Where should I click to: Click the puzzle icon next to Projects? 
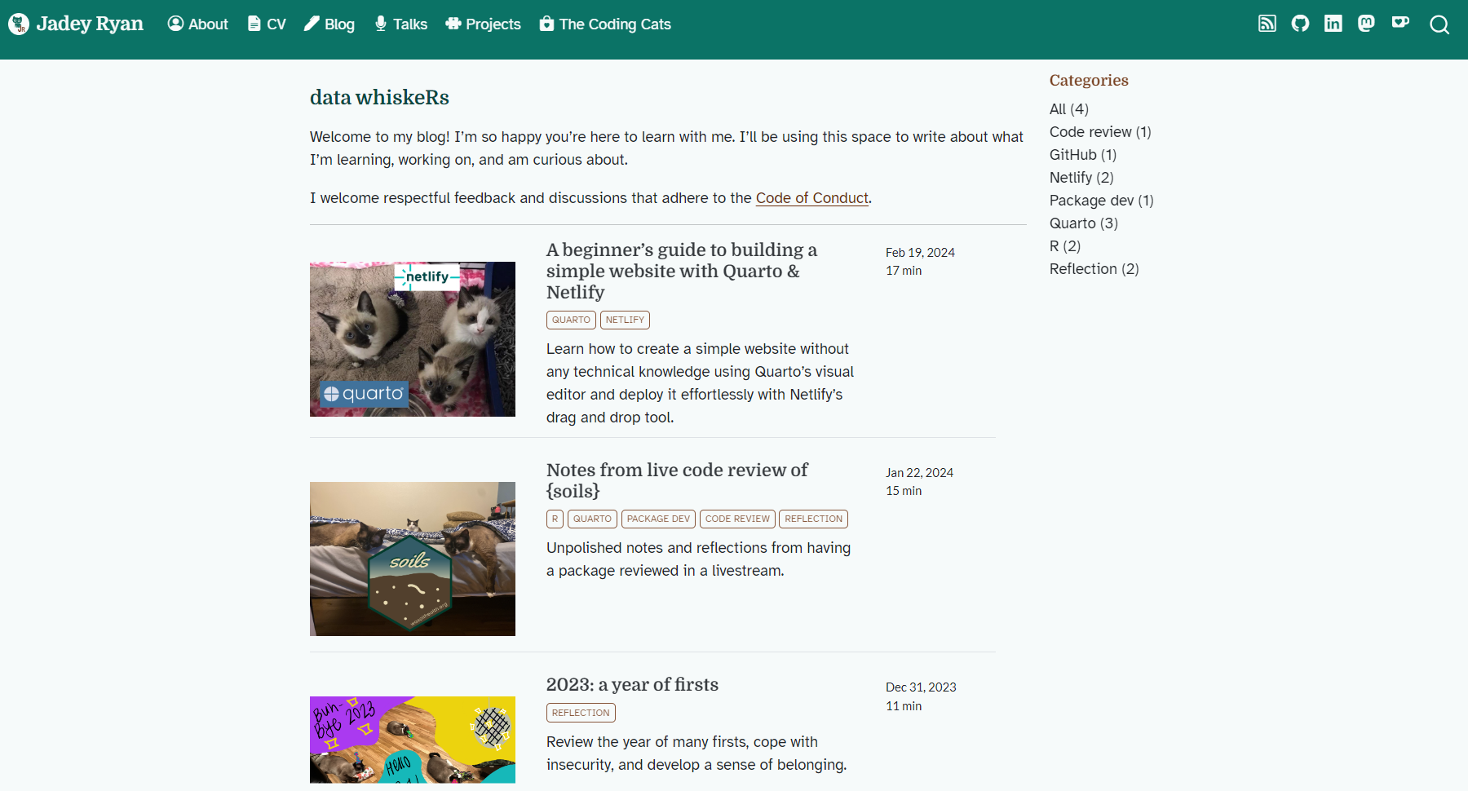point(452,24)
